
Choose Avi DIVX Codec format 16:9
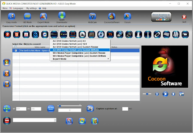(80, 44)
